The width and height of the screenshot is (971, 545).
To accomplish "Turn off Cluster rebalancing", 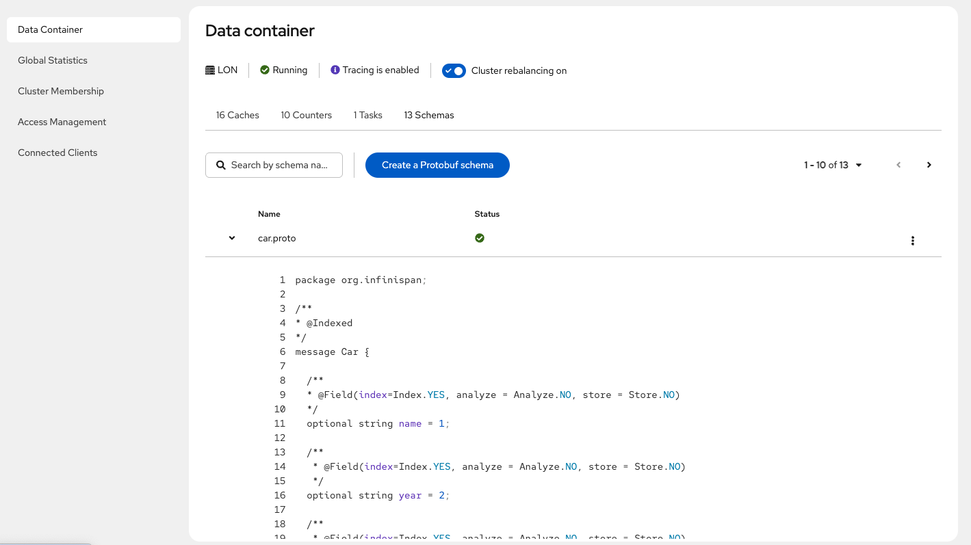I will tap(454, 70).
